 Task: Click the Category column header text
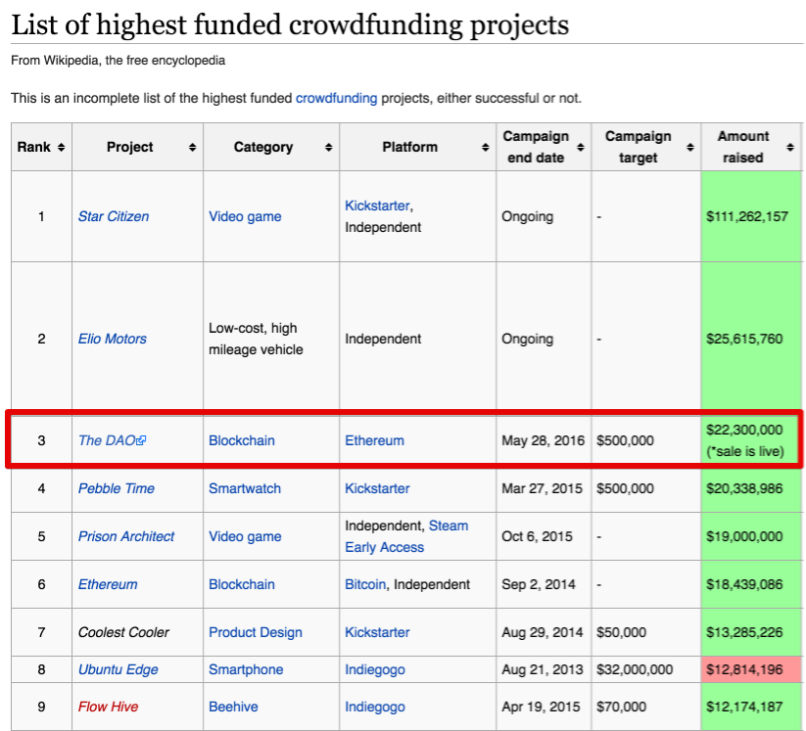coord(263,147)
